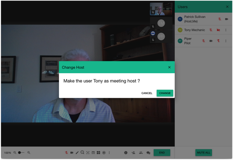Click the zoom out magnifier icon

(15, 153)
